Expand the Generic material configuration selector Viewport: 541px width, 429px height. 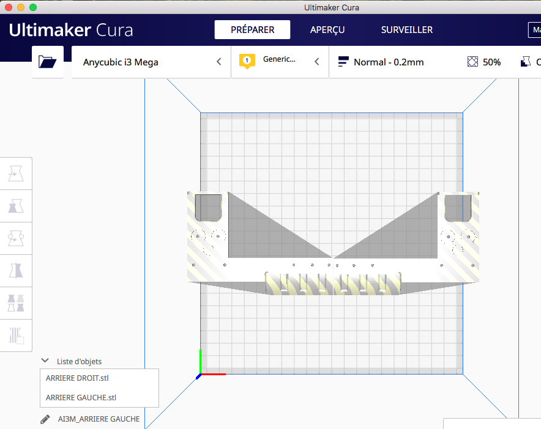coord(280,62)
